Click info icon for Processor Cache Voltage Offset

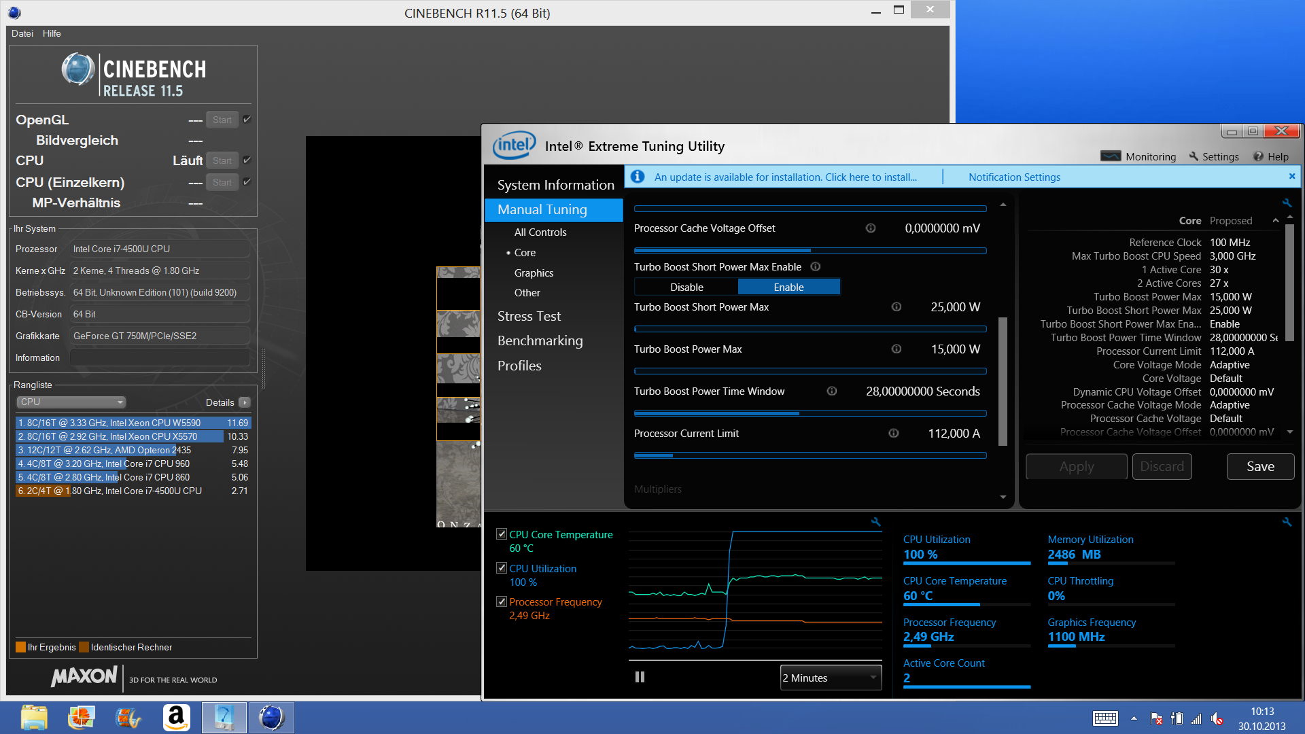(x=870, y=228)
